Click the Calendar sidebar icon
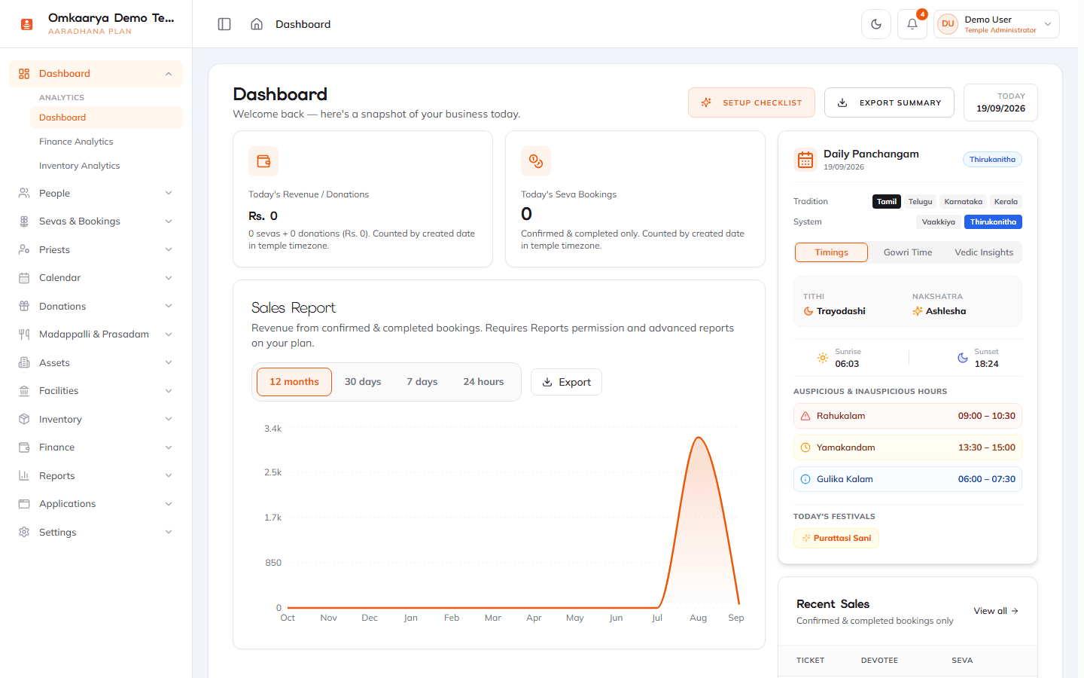1084x678 pixels. (24, 278)
